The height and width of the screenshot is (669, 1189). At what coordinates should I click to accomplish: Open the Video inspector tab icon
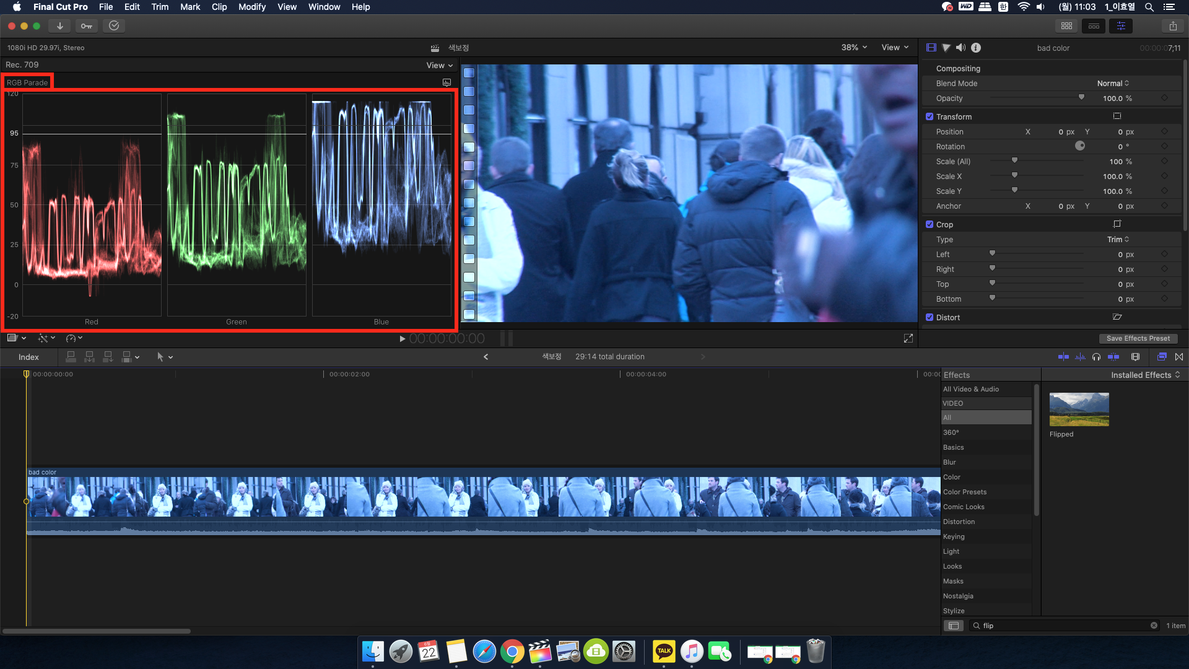931,48
